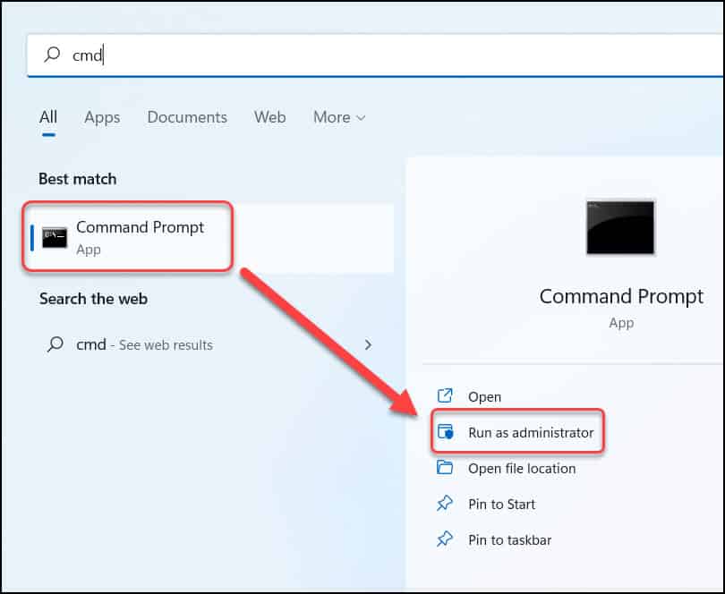Click the magnifier icon next to cmd web result

[54, 344]
